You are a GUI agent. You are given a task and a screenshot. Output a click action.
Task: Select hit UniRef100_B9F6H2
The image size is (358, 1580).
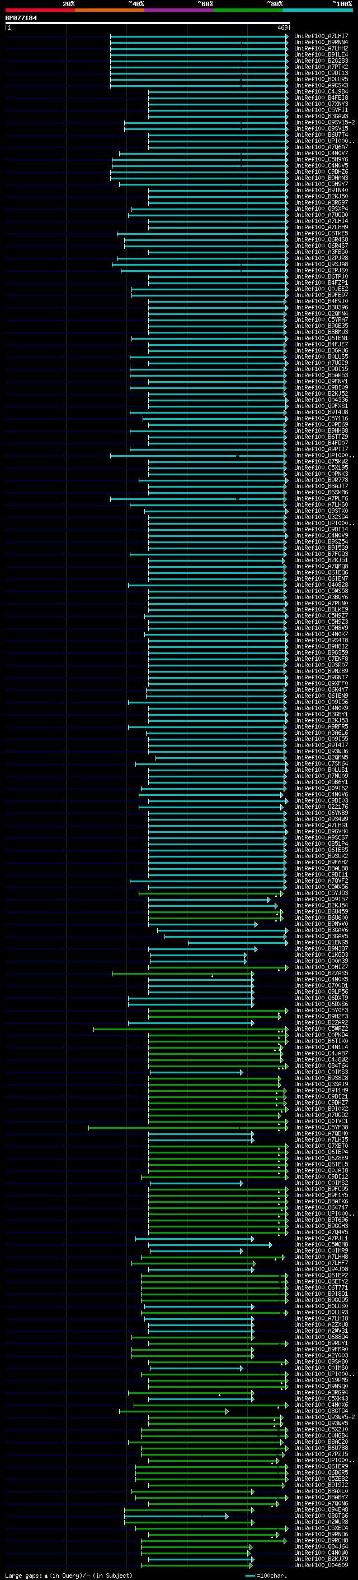point(321,863)
